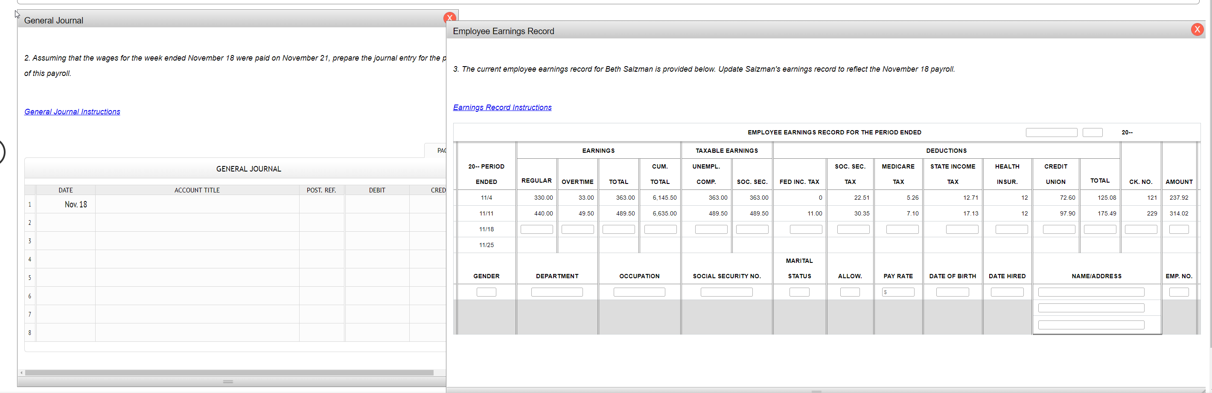The width and height of the screenshot is (1212, 393).
Task: Select the Overtime field in the 11/18 row
Action: point(577,229)
